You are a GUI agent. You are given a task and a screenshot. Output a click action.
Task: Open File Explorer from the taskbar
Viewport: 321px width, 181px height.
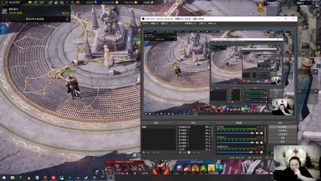click(12, 178)
